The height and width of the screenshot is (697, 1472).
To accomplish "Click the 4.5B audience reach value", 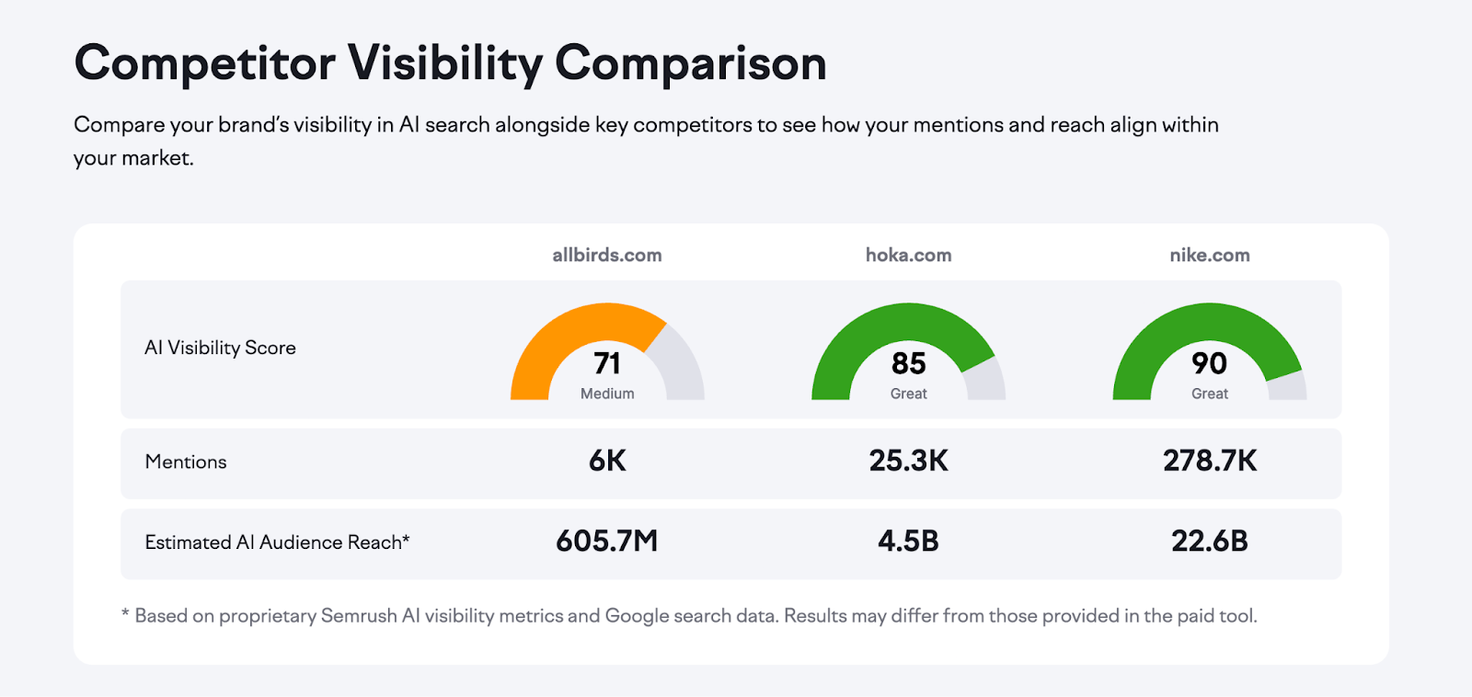I will coord(908,542).
